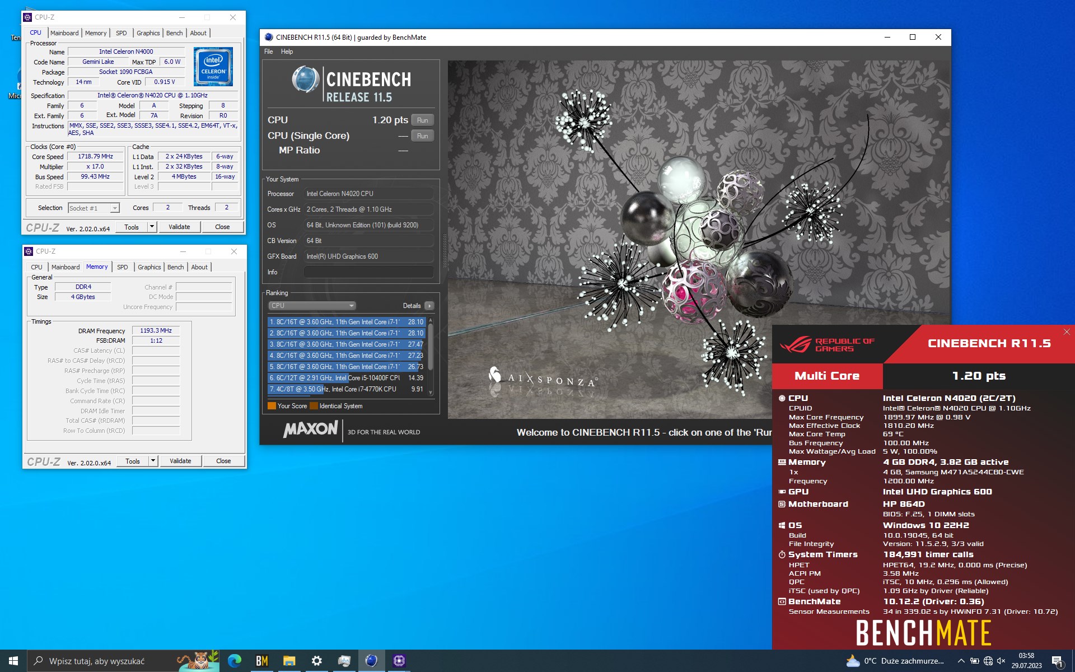Click top CPU-Z window title icon
This screenshot has width=1075, height=672.
coord(28,17)
